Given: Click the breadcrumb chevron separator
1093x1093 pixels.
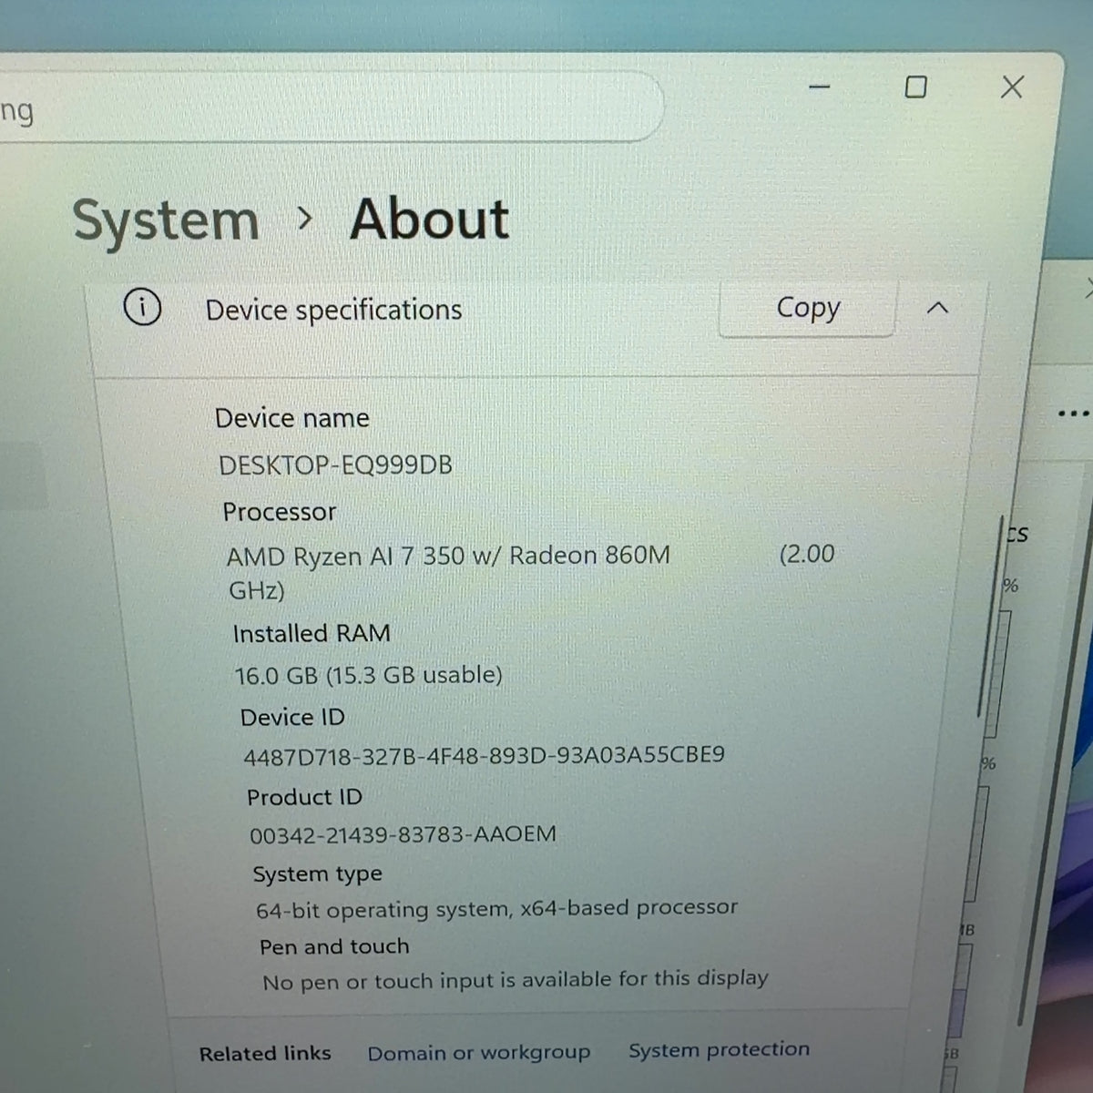Looking at the screenshot, I should click(305, 219).
